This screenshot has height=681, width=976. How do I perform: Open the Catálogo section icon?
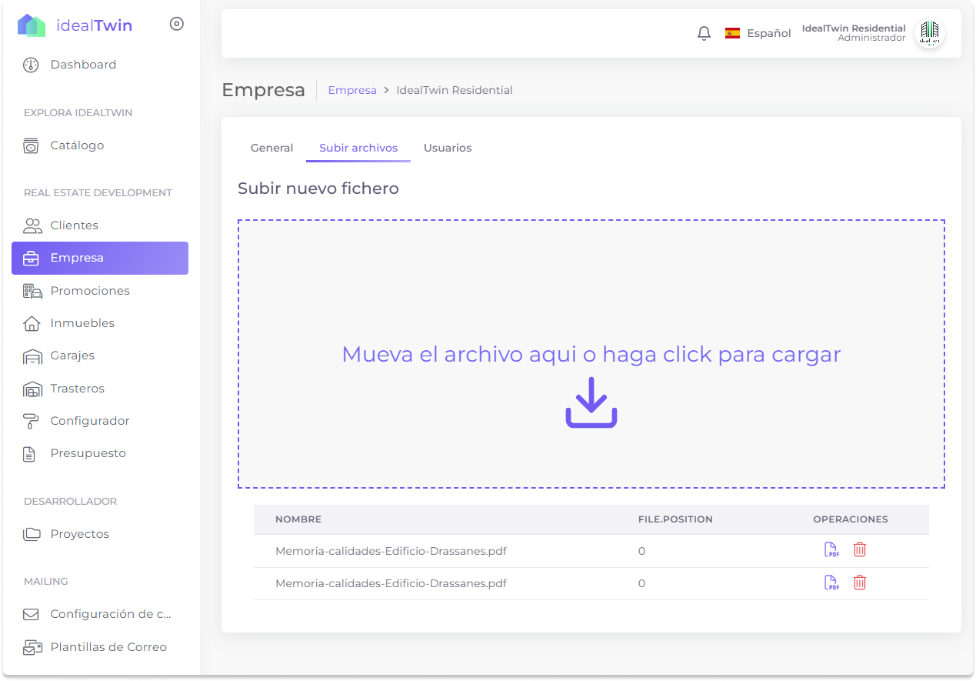coord(32,145)
